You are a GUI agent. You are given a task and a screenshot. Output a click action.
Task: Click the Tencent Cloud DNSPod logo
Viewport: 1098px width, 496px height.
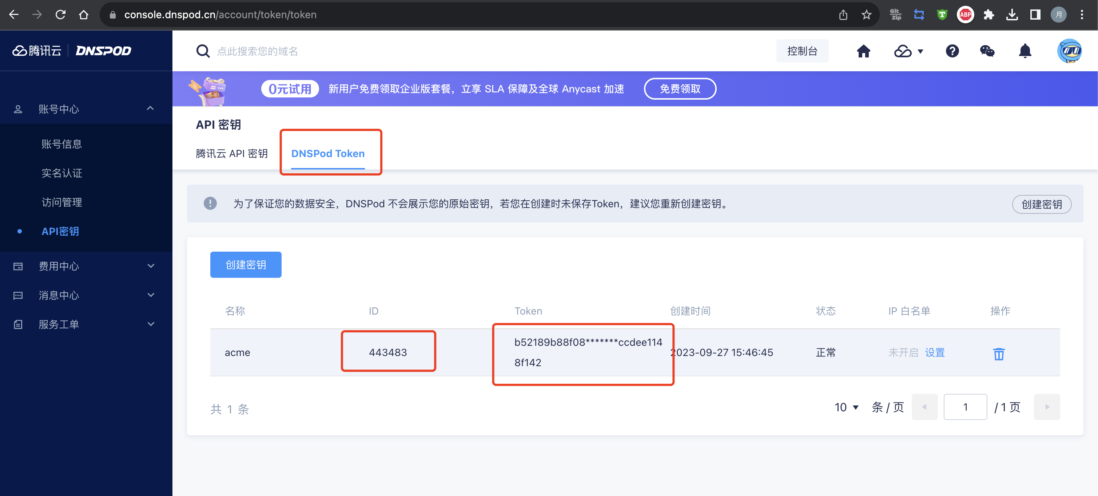click(x=72, y=51)
